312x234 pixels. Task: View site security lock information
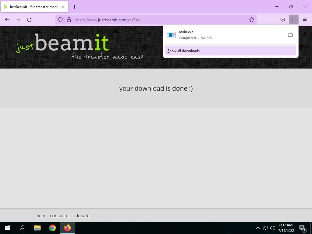69,20
